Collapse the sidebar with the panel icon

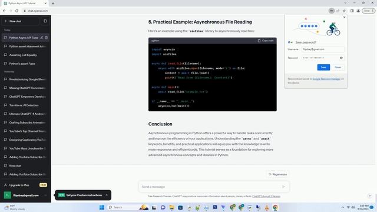click(45, 21)
